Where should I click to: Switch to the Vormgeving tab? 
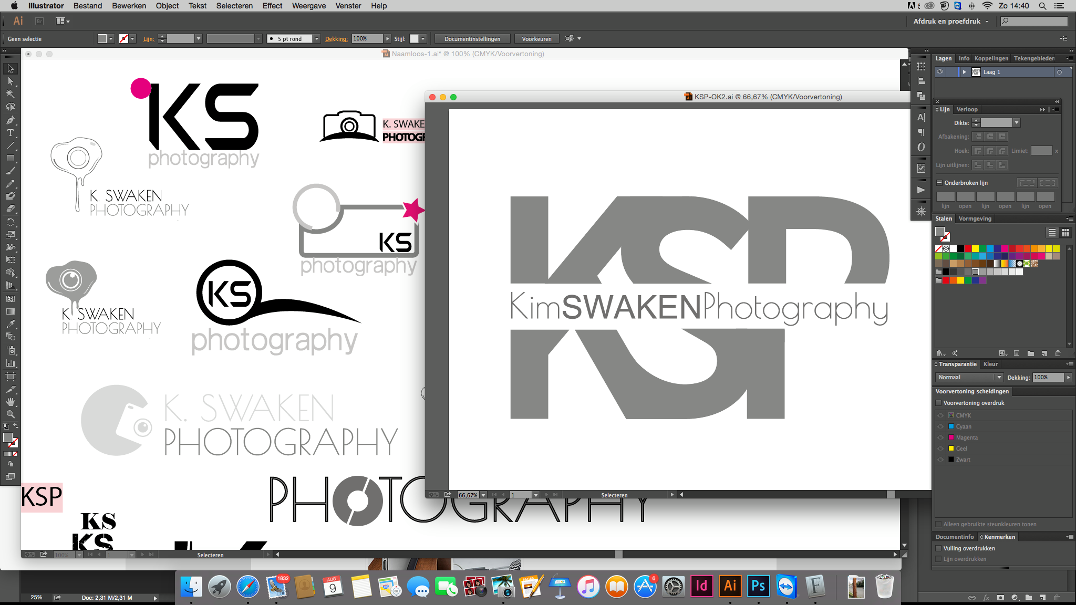click(x=975, y=218)
